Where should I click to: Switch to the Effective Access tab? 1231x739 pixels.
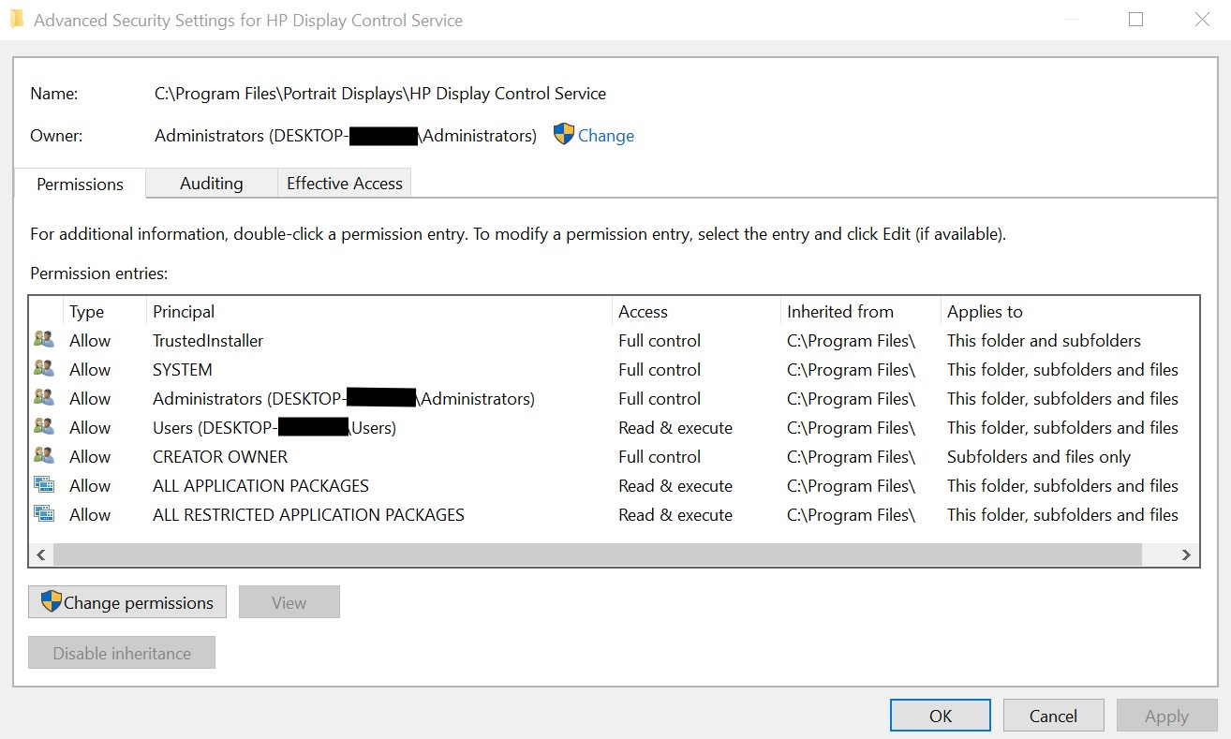pyautogui.click(x=344, y=183)
